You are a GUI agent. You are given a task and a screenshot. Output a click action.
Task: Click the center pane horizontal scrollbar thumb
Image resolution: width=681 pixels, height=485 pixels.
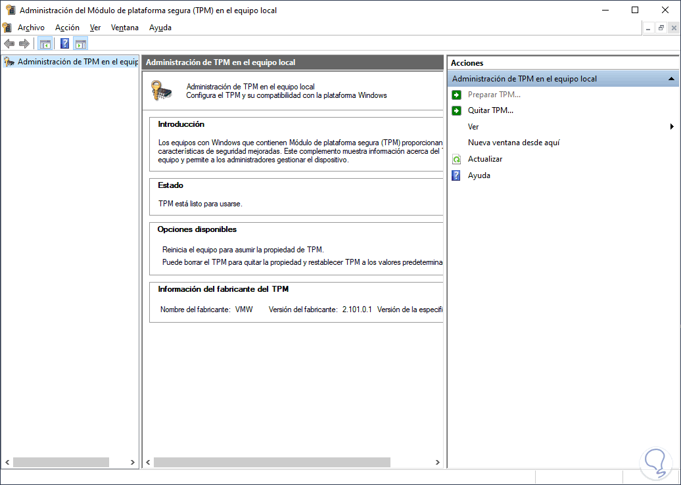click(x=272, y=463)
